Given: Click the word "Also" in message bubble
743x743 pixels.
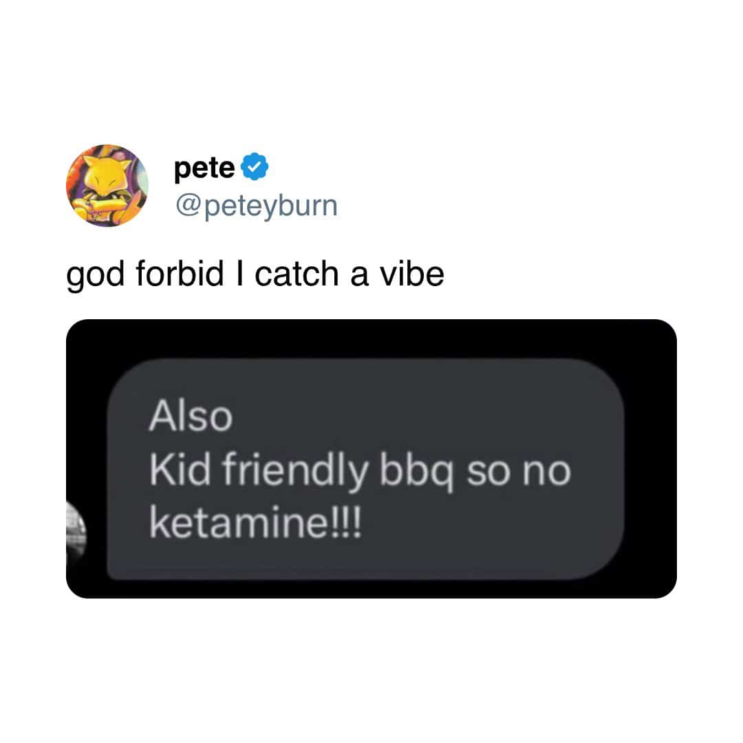Looking at the screenshot, I should point(191,416).
